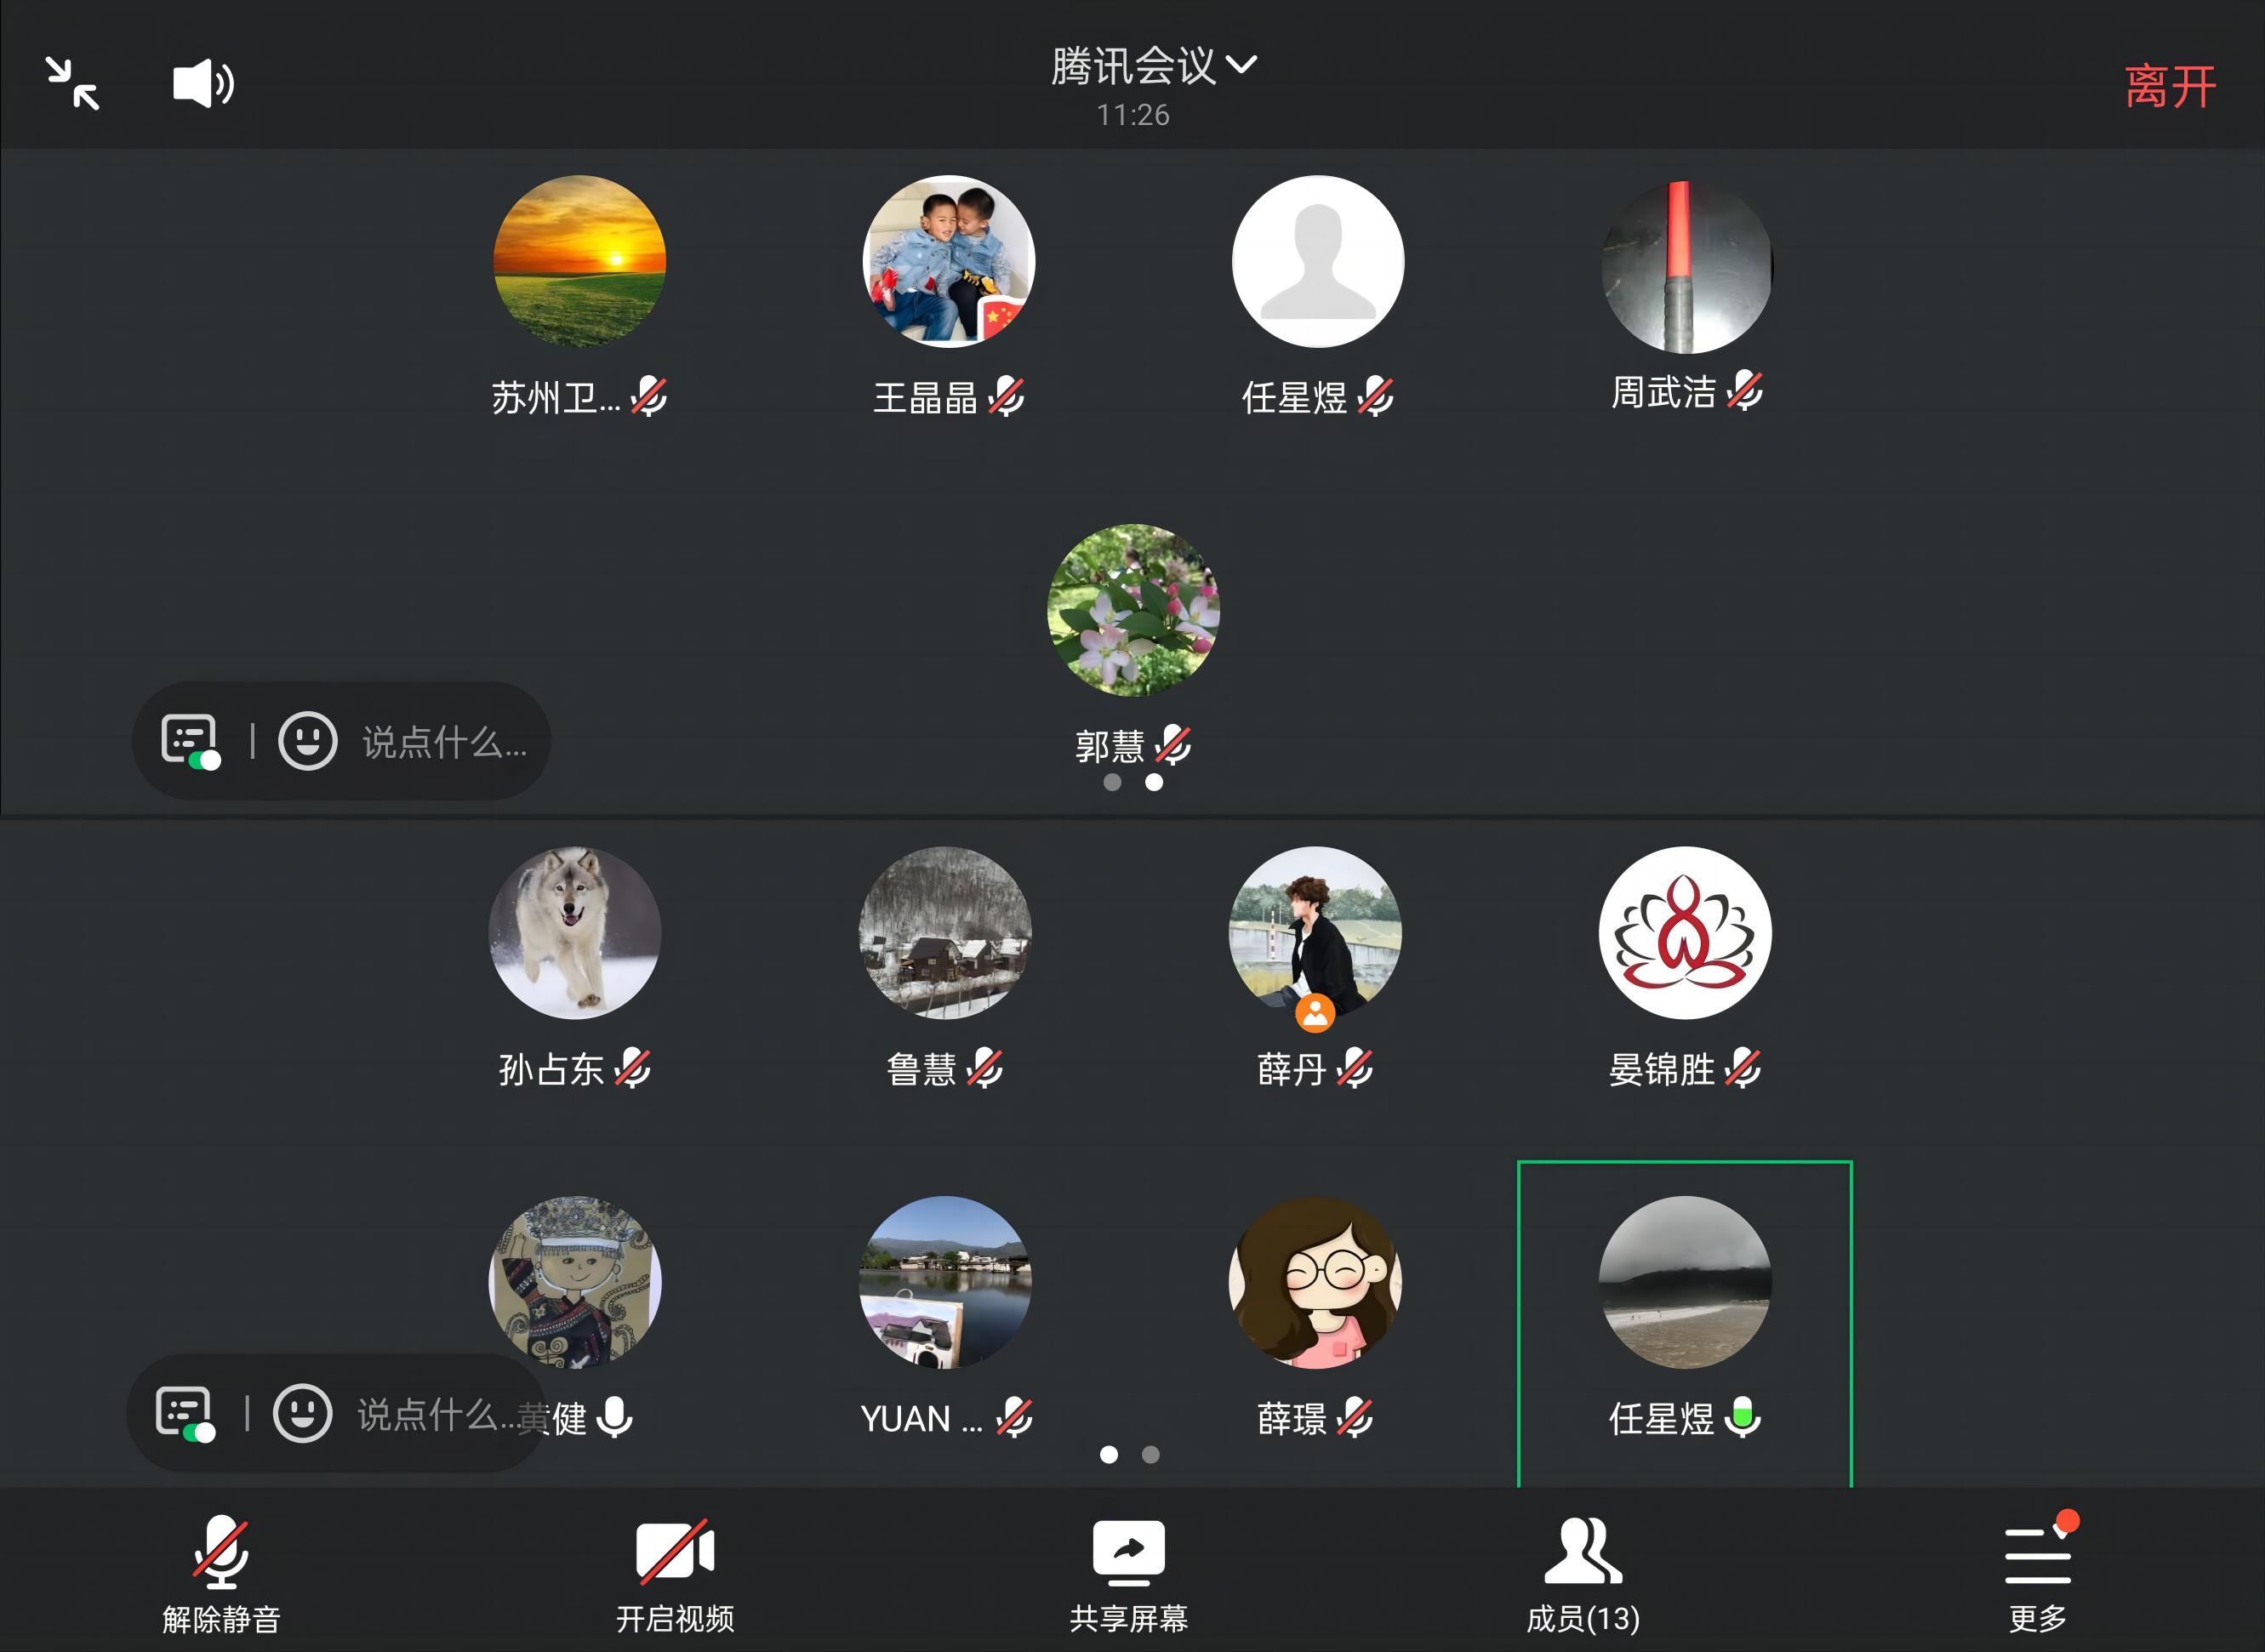Click the muted mic icon beside 鲁慧
The image size is (2265, 1652).
(985, 1068)
